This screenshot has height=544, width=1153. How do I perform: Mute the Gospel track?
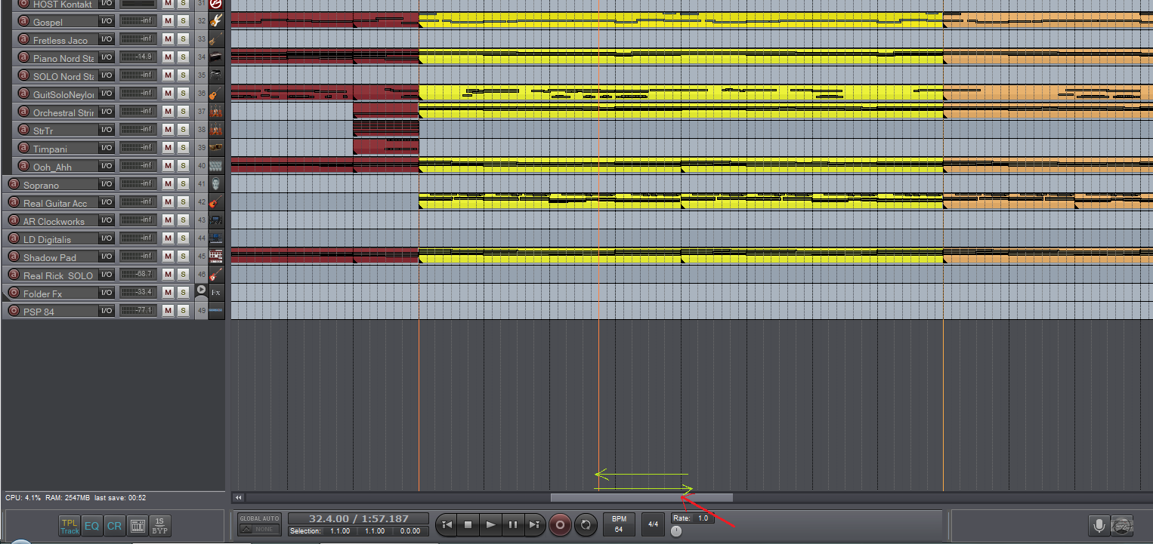[168, 21]
